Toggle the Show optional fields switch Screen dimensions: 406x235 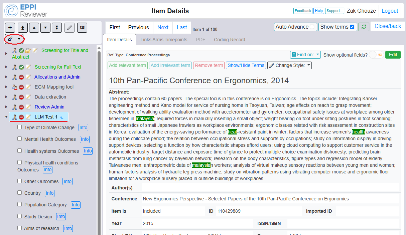377,55
